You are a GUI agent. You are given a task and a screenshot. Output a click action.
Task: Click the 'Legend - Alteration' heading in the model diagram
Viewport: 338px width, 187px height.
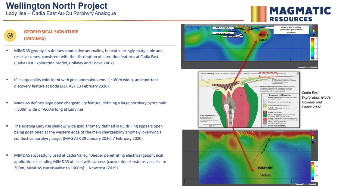pyautogui.click(x=281, y=95)
